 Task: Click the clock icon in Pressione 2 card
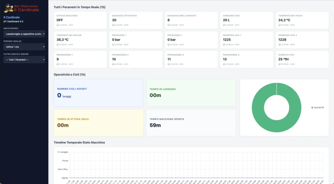click(169, 44)
